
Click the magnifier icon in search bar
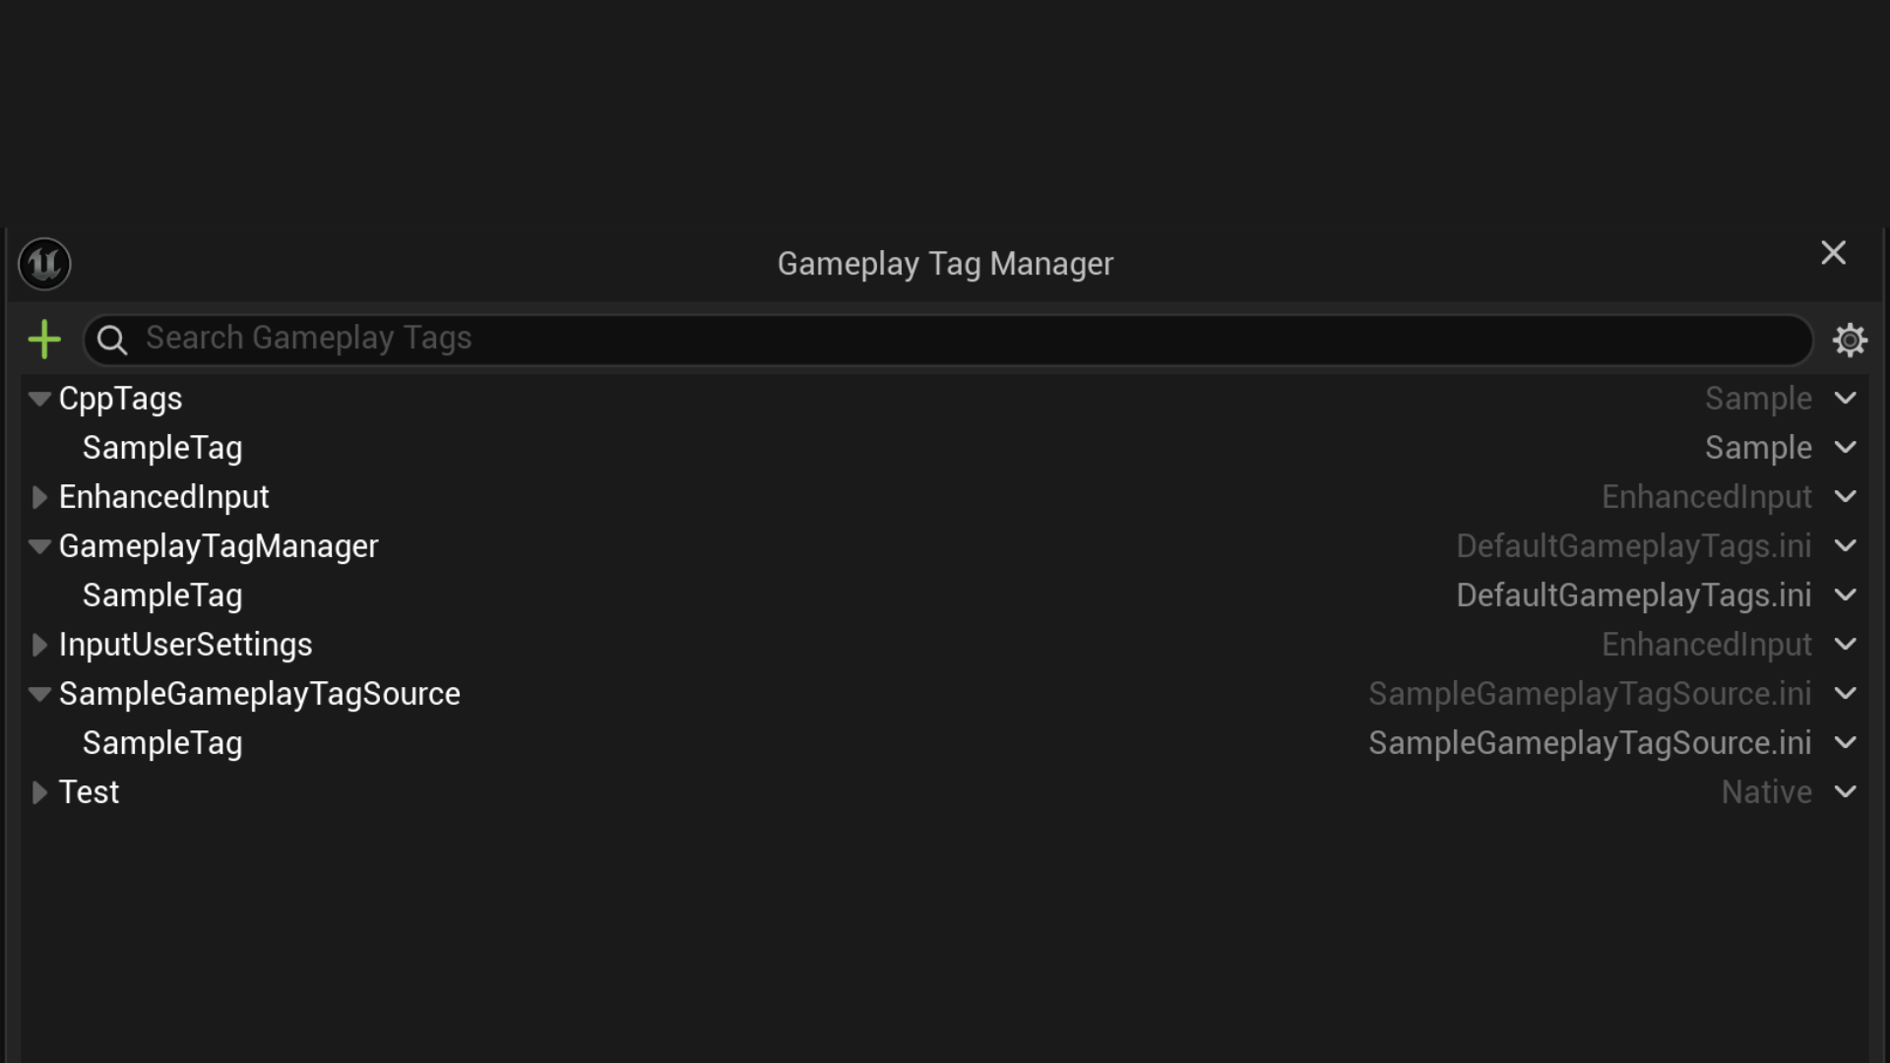pyautogui.click(x=112, y=340)
